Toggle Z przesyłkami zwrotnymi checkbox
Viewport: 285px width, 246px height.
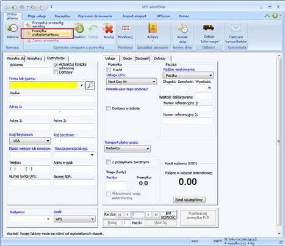108,162
